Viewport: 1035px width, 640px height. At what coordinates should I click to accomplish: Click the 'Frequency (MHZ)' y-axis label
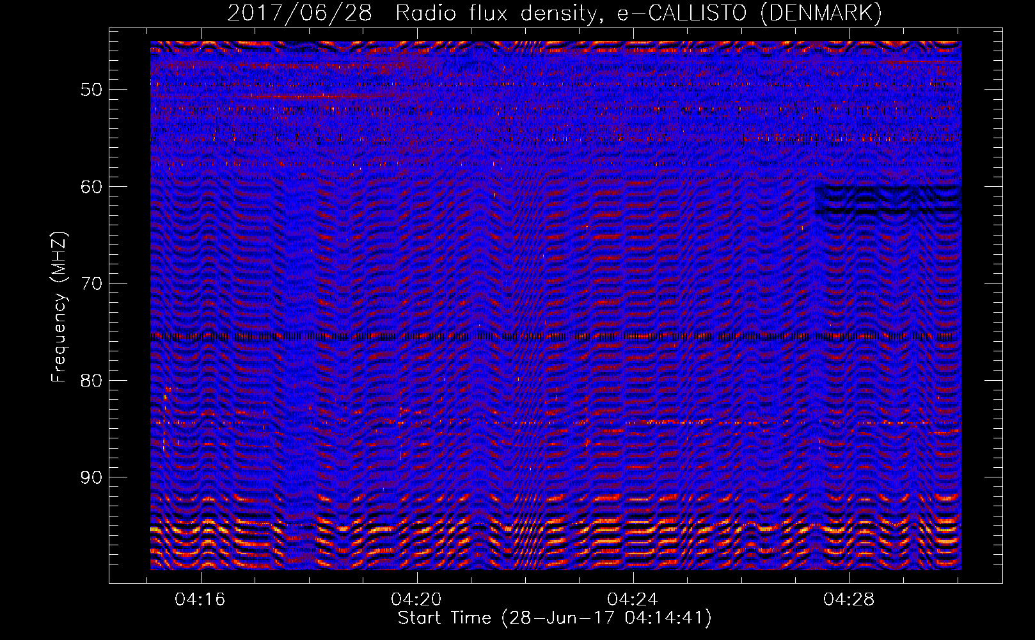tap(59, 308)
